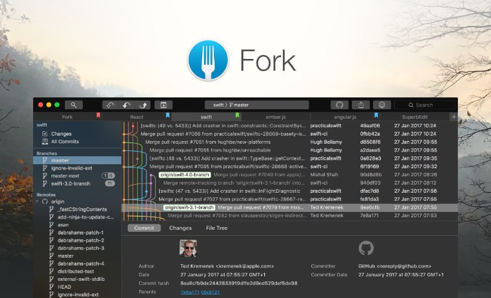Open parent commit link 7e8a171
This screenshot has width=491, height=298.
[190, 292]
